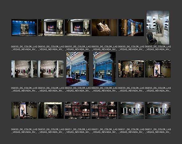This screenshot has width=182, height=144.
Task: Click the caption under the fur coat thumbnail
Action: click(x=158, y=48)
